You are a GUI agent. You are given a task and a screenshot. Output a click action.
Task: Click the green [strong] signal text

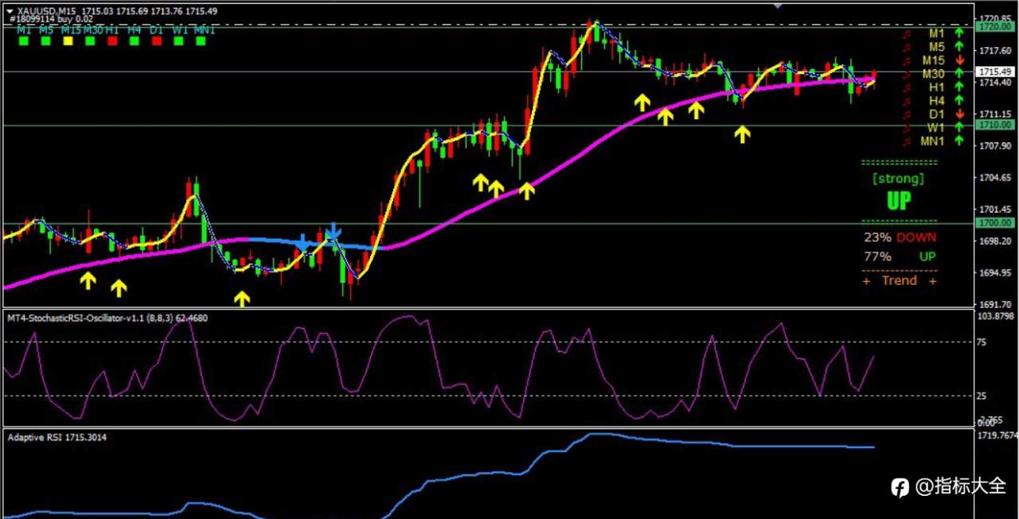(x=899, y=178)
